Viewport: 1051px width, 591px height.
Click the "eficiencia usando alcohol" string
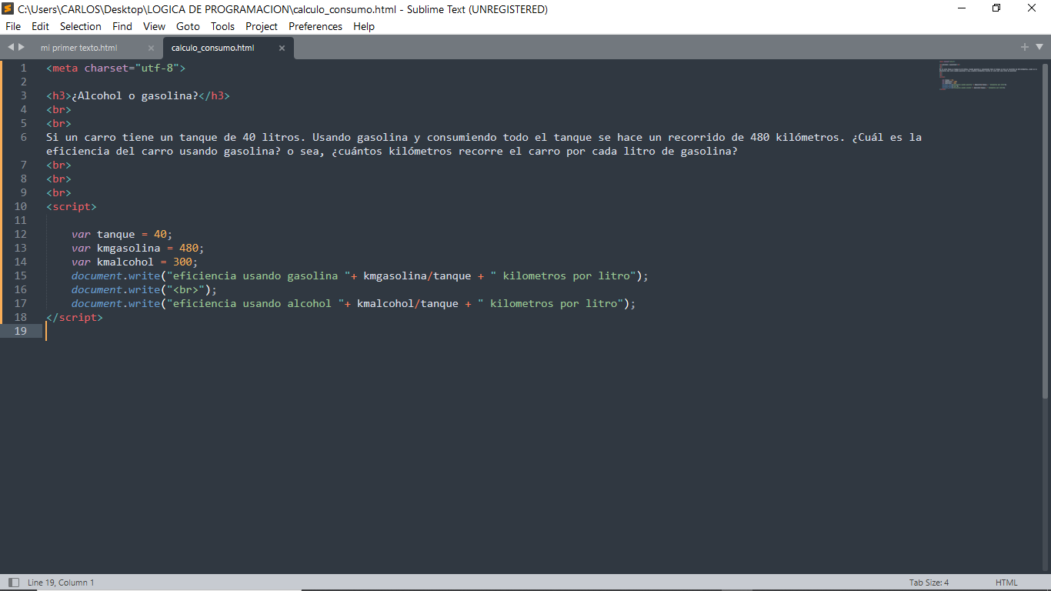(x=255, y=303)
